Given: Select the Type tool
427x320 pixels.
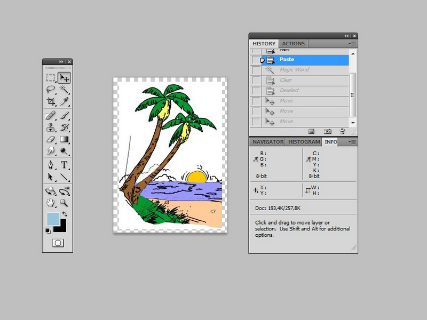Looking at the screenshot, I should 64,165.
